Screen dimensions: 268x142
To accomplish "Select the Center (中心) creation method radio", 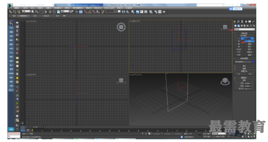I will click(247, 74).
